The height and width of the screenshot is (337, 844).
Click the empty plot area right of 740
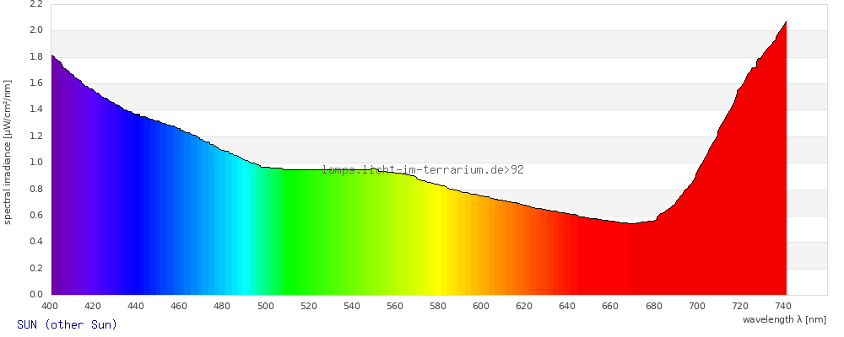pos(807,161)
